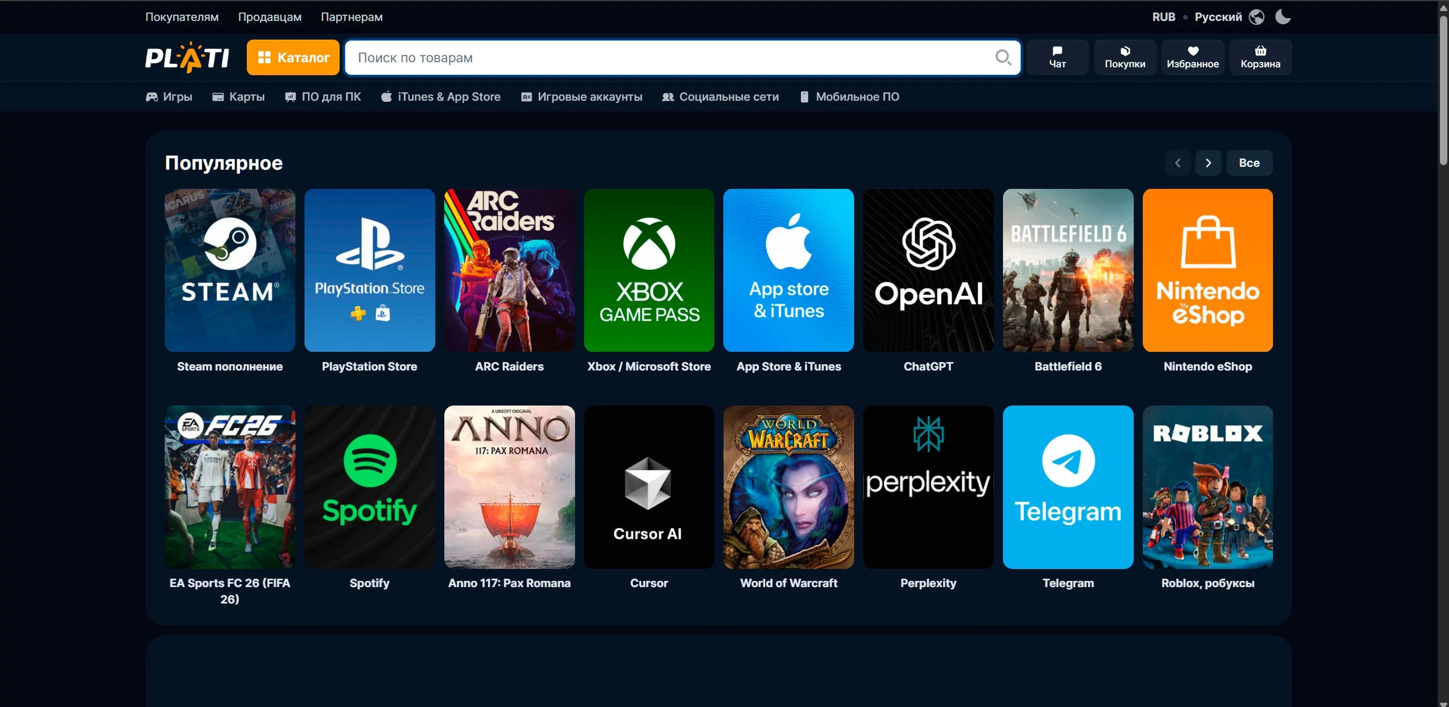Go to next popular items arrow
The height and width of the screenshot is (707, 1449).
point(1208,163)
